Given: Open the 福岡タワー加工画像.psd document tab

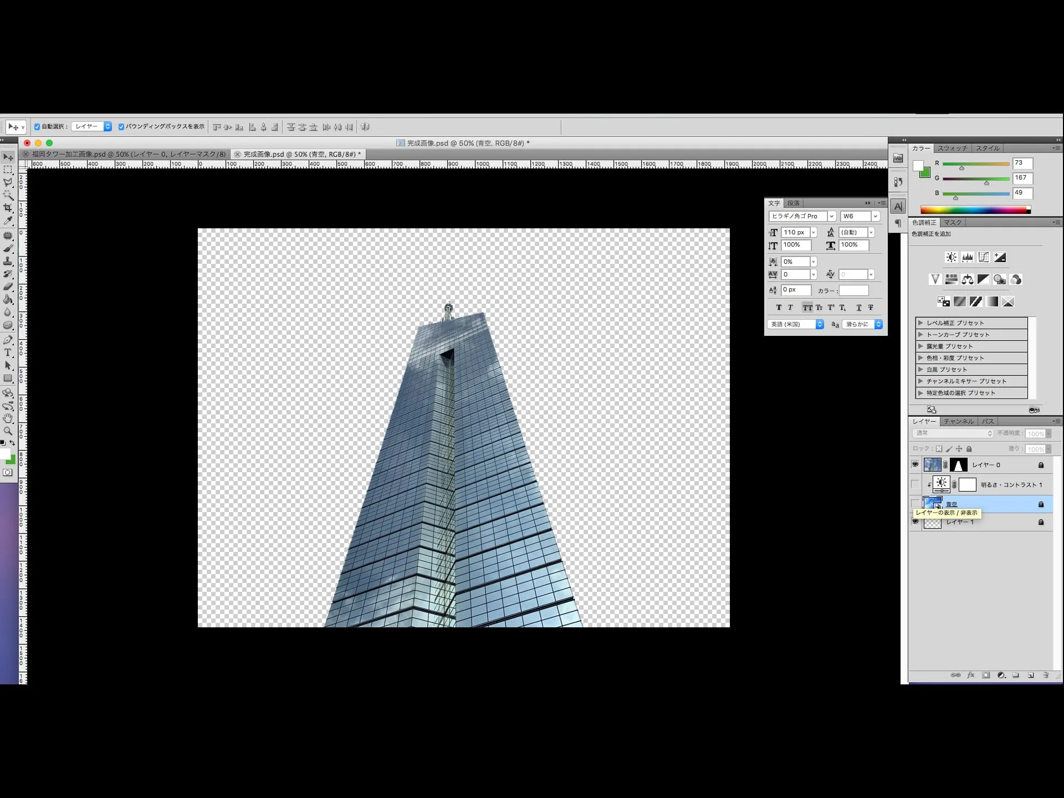Looking at the screenshot, I should click(129, 155).
